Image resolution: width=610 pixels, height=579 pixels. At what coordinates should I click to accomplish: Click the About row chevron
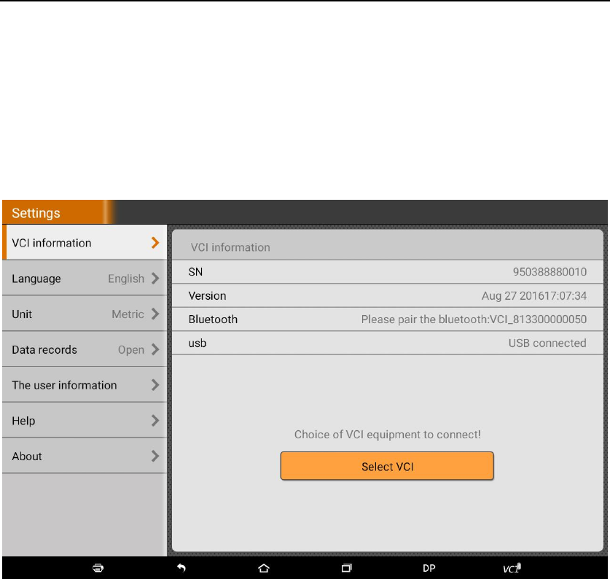[x=155, y=456]
